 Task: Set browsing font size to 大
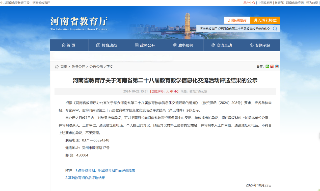tap(168, 91)
